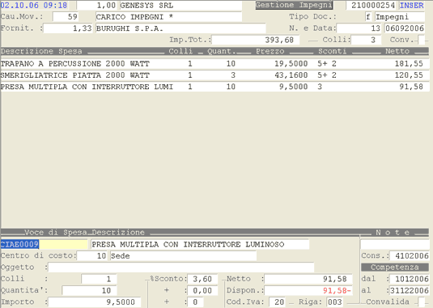Viewport: 433px width, 308px height.
Task: Select the TRAPANO A PERCUSSIONE 2000 WATT row
Action: [215, 63]
